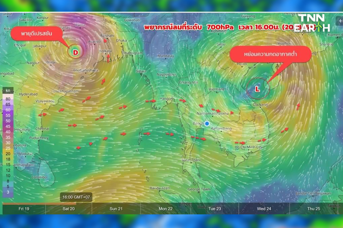Click the Colombo city label
Viewport: 343px width, 228px height.
coord(39,177)
